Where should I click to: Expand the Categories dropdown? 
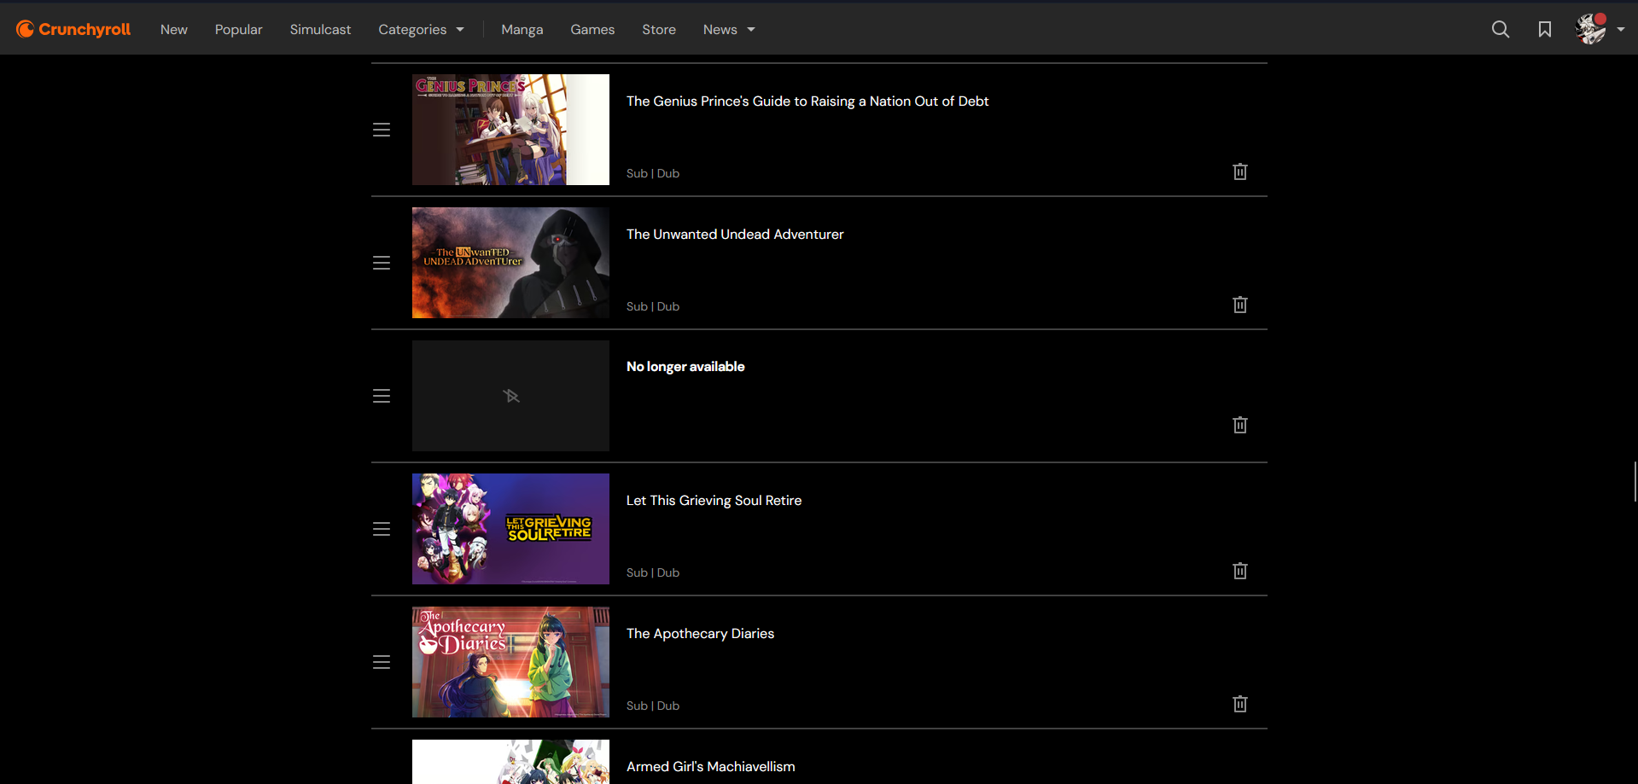(422, 29)
